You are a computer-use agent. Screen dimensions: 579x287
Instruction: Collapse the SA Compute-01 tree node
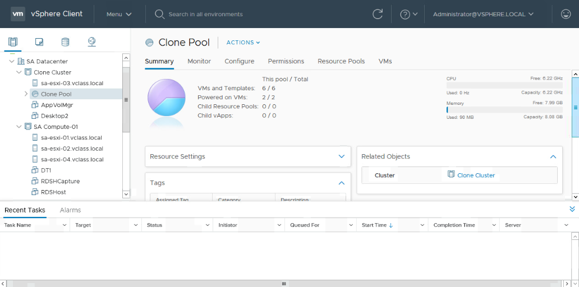(x=19, y=127)
